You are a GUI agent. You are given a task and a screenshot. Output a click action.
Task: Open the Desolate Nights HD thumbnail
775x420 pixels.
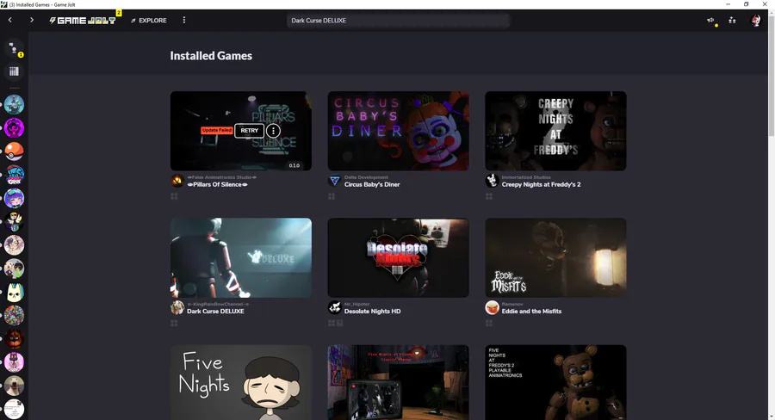399,258
